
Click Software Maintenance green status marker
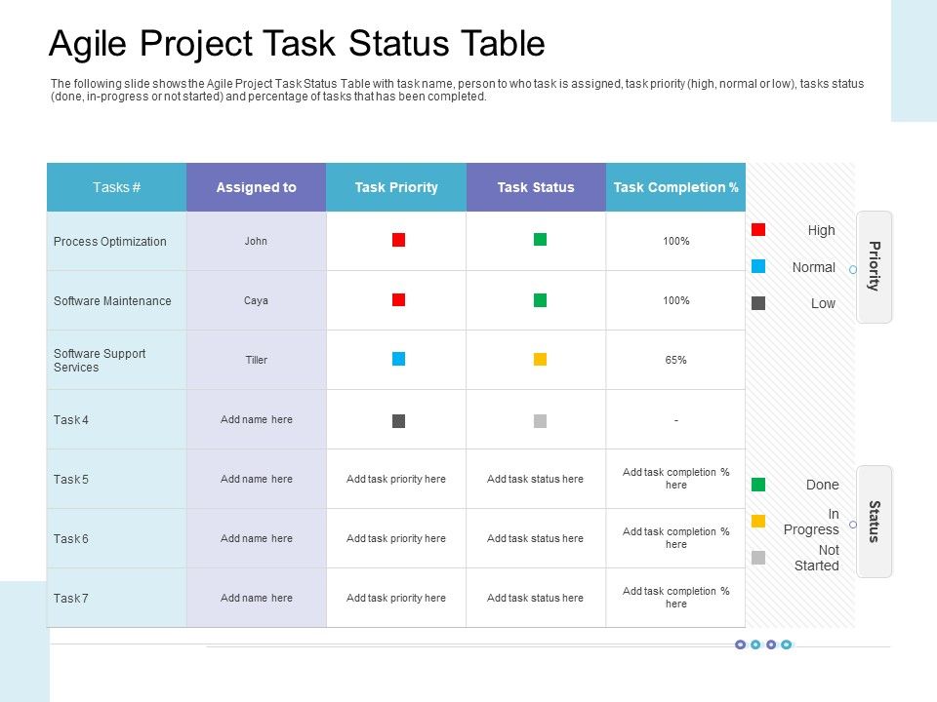tap(540, 299)
